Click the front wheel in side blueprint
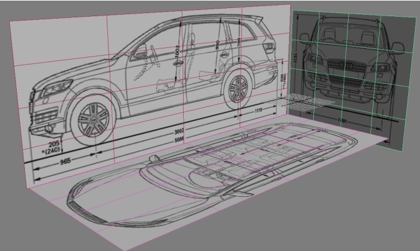420x251 pixels. 93,121
